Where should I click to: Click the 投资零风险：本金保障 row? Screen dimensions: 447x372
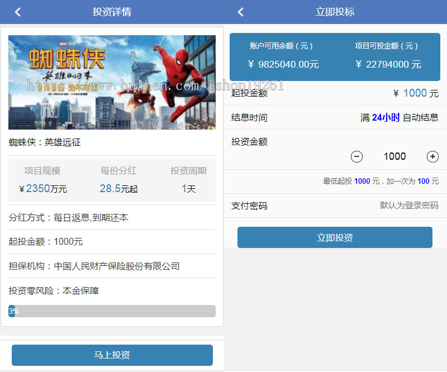(x=112, y=290)
